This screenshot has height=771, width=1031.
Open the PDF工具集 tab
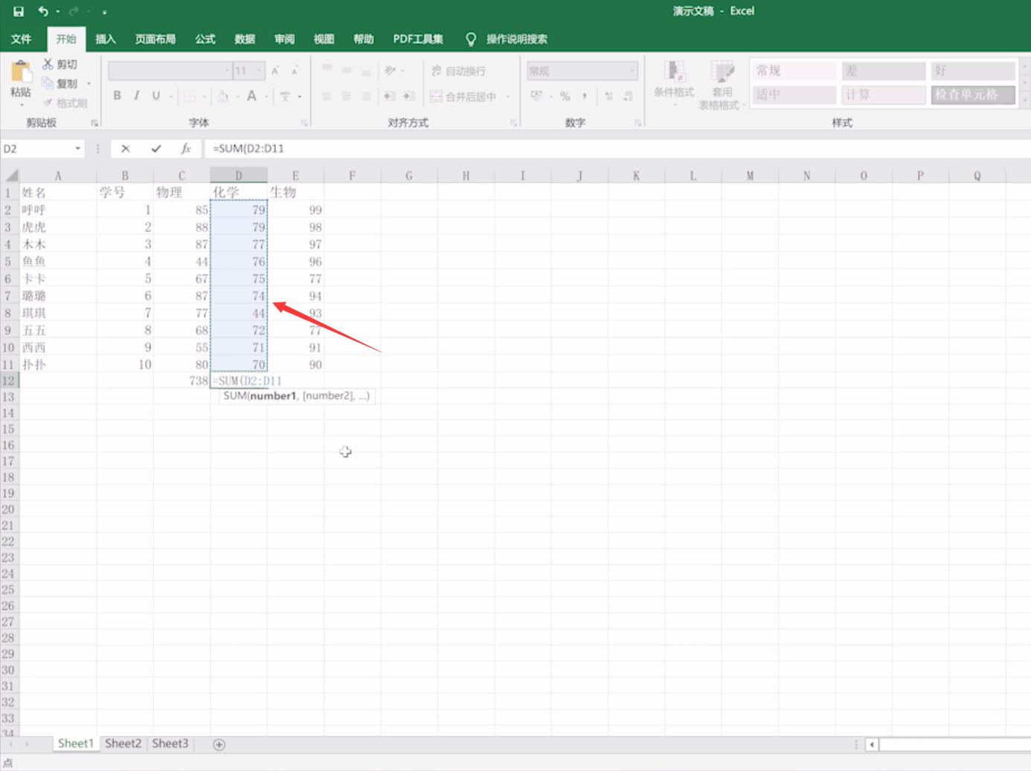coord(418,39)
